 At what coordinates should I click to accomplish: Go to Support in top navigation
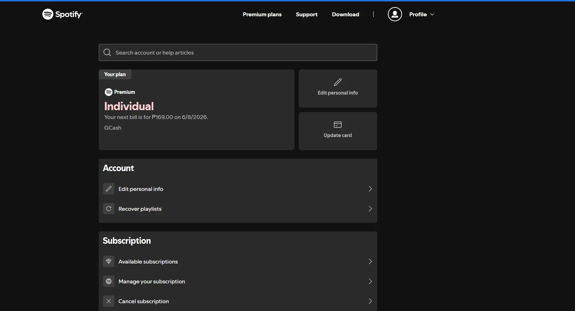(307, 15)
